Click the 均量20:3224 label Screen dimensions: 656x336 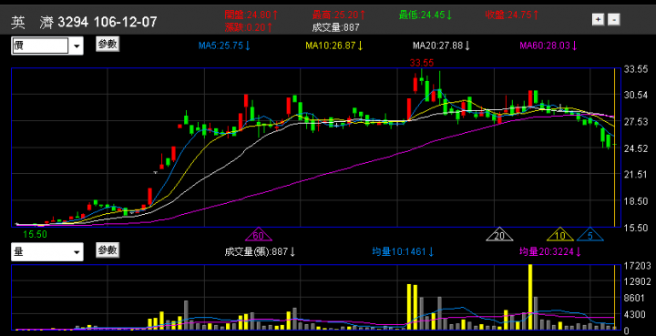[550, 252]
